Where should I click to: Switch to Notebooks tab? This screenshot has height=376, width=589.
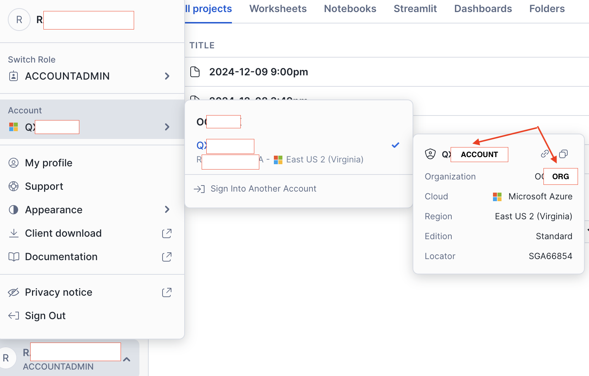pyautogui.click(x=350, y=9)
